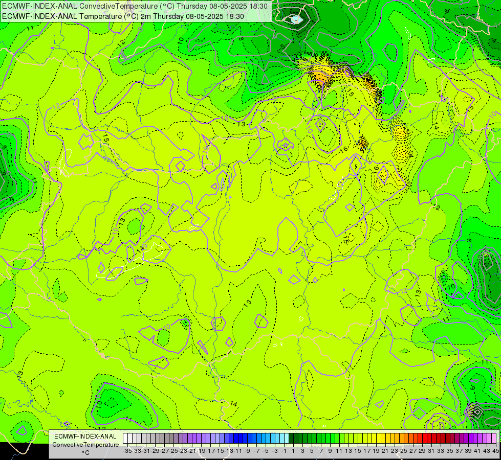Click 'ConvectiveTemperature' text in the bottom legend

click(85, 444)
